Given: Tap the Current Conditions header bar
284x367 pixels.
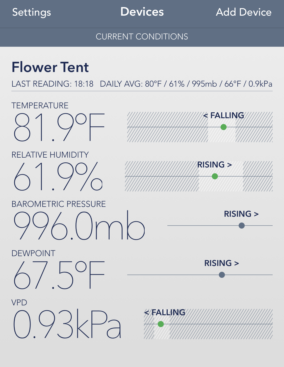Looking at the screenshot, I should point(142,37).
